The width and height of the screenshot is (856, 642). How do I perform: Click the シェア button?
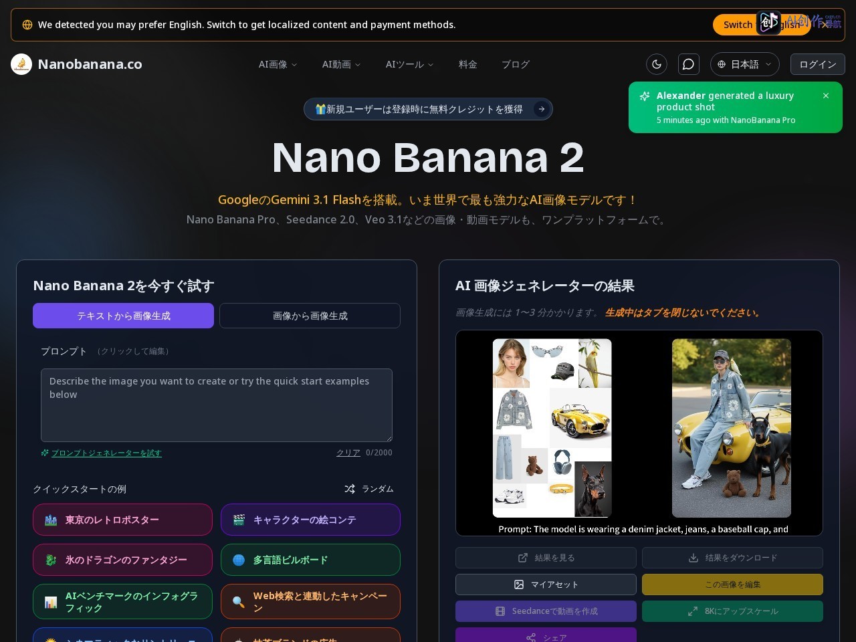pos(546,635)
